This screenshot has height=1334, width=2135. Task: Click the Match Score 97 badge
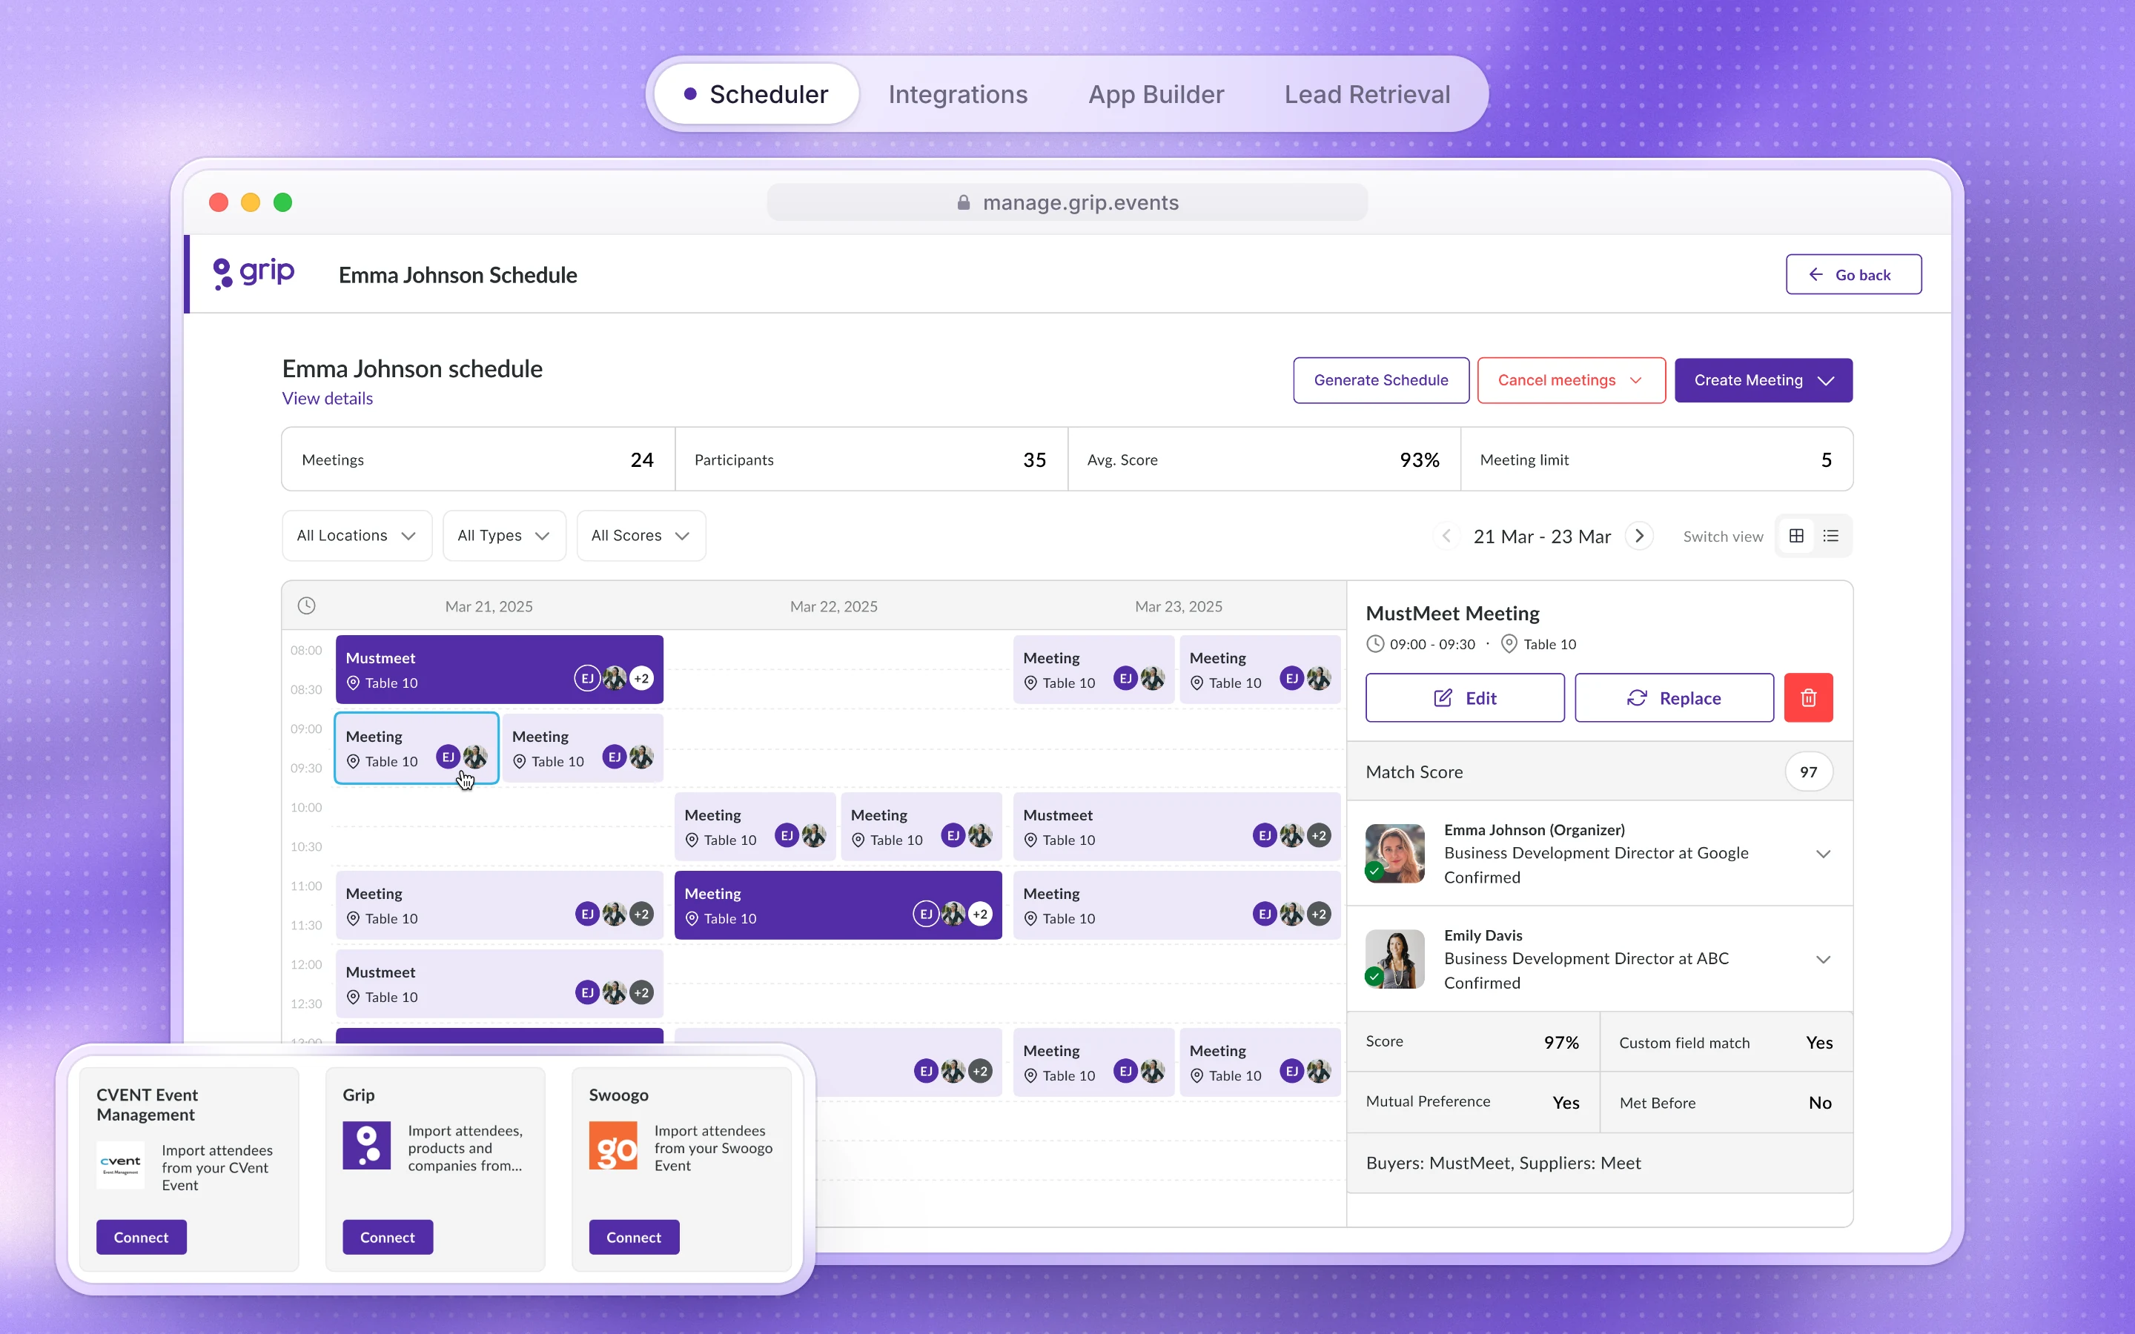(x=1809, y=772)
